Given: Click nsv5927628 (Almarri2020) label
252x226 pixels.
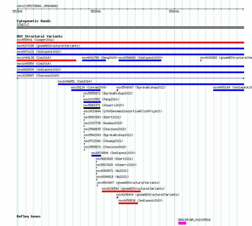Looking at the screenshot, I should 116,165.
